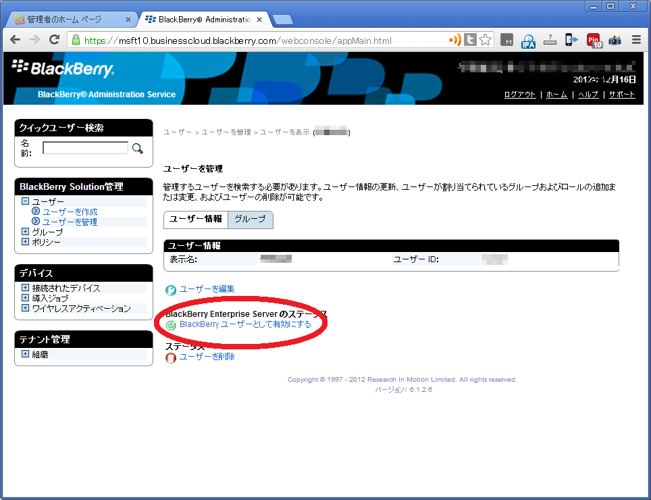
Task: Expand 接続されたデバイス node
Action: 26,288
